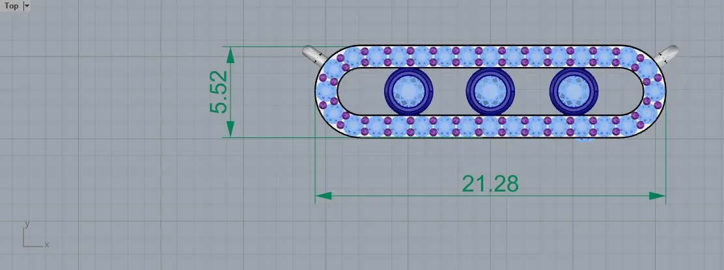
Task: Select the left angled prong connector
Action: pyautogui.click(x=314, y=55)
